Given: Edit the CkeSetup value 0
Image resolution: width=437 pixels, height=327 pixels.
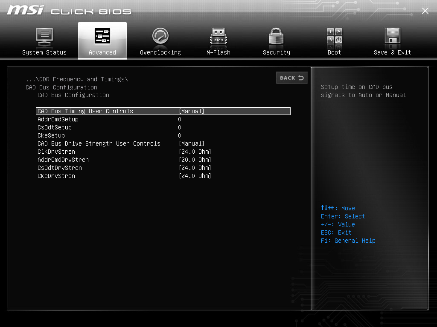Looking at the screenshot, I should pyautogui.click(x=180, y=135).
